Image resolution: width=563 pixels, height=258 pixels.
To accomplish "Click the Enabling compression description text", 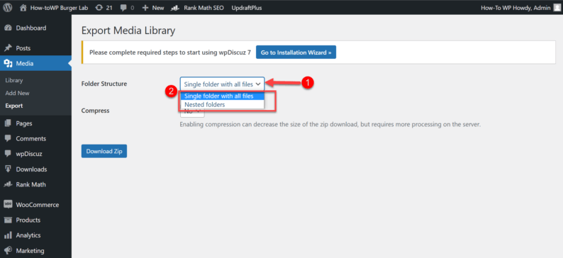I will point(330,125).
